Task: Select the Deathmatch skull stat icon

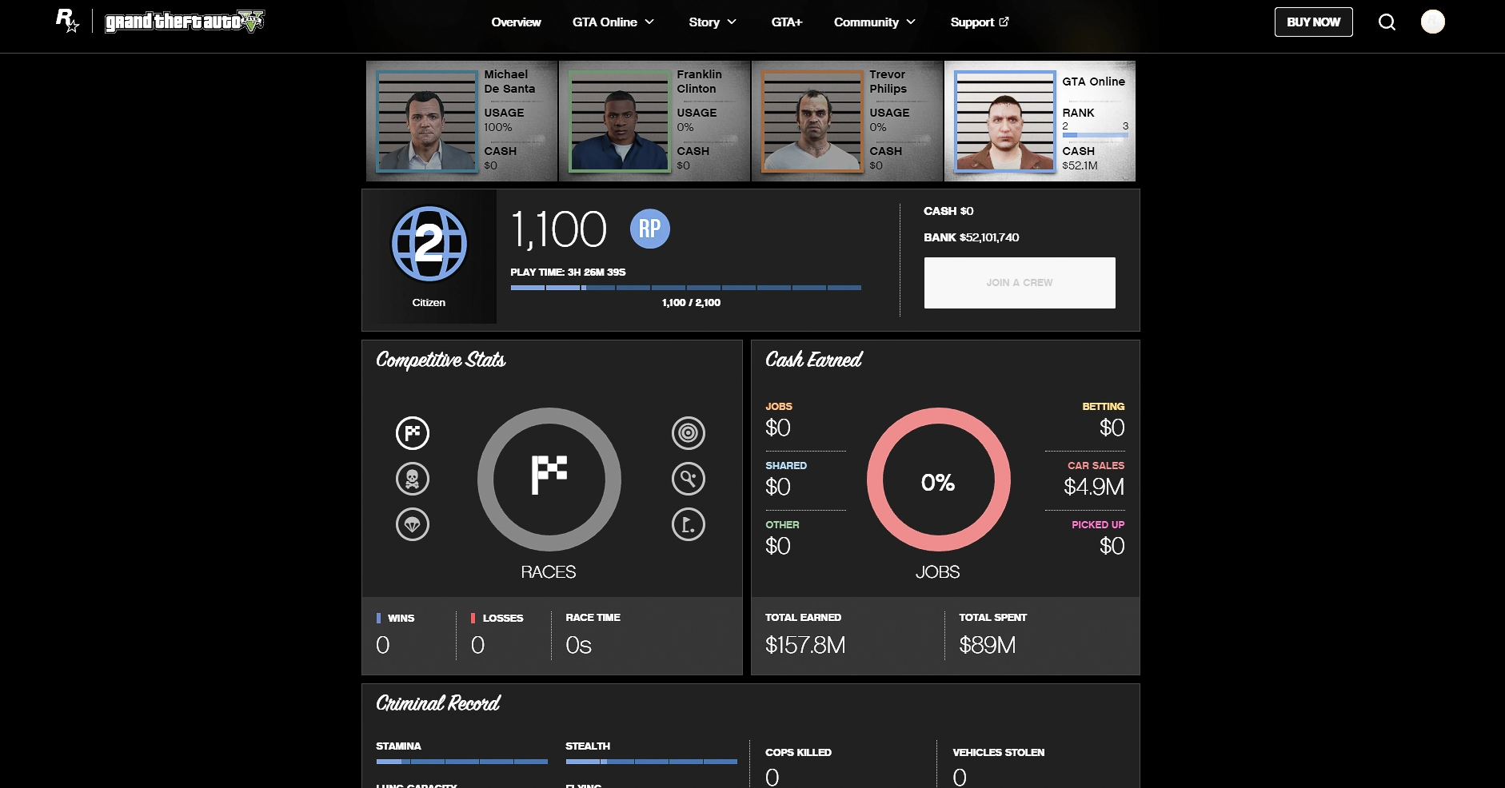Action: click(413, 479)
